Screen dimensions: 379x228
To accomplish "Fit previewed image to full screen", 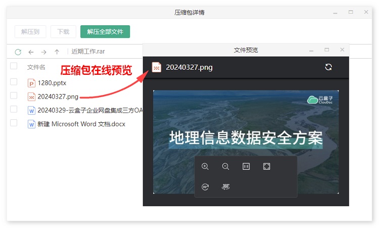I will coord(267,166).
